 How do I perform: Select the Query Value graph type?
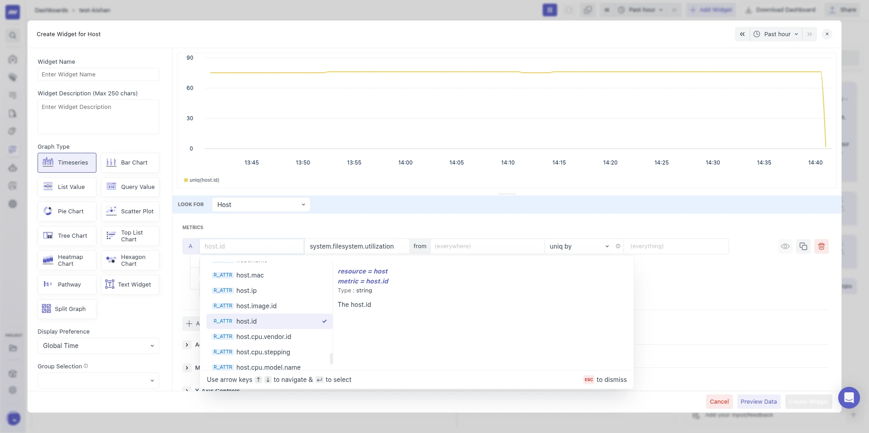click(x=130, y=187)
